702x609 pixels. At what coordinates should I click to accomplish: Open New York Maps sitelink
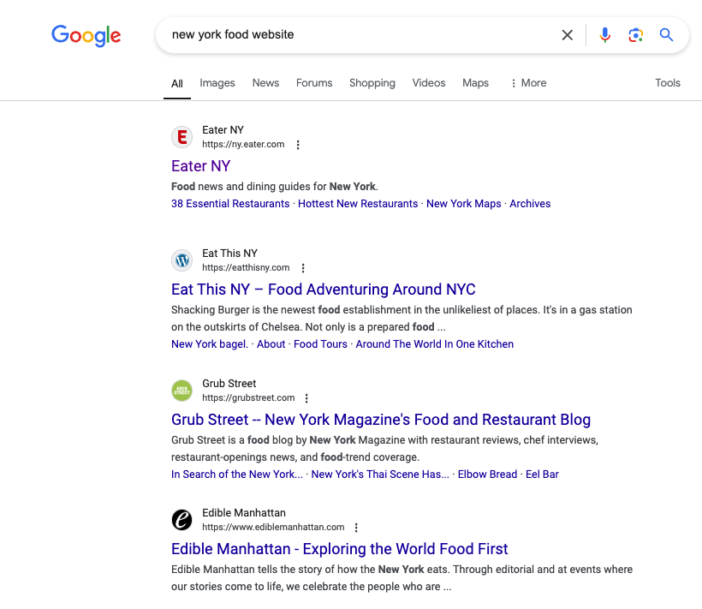click(x=463, y=204)
